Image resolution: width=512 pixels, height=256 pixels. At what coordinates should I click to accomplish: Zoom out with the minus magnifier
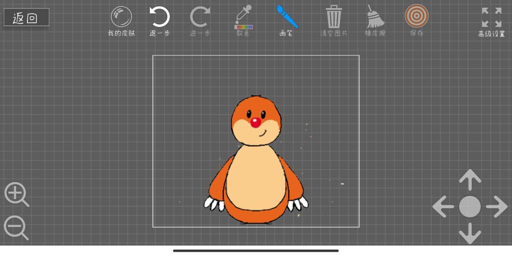click(x=16, y=228)
